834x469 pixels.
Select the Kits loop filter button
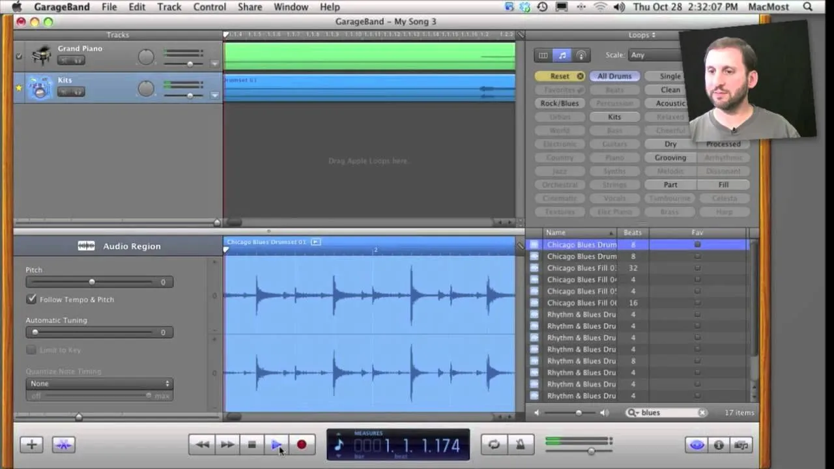pos(614,117)
